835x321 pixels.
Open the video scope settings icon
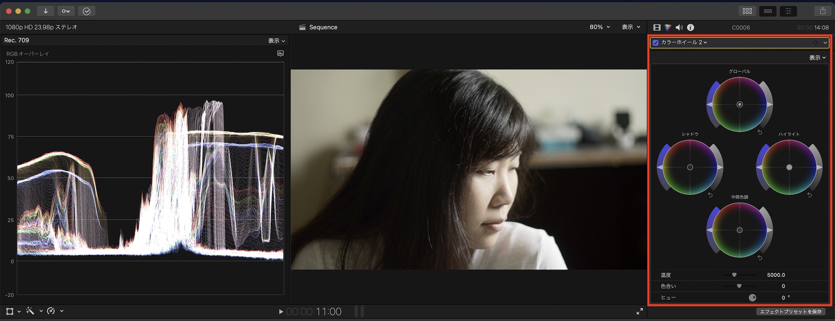click(281, 53)
